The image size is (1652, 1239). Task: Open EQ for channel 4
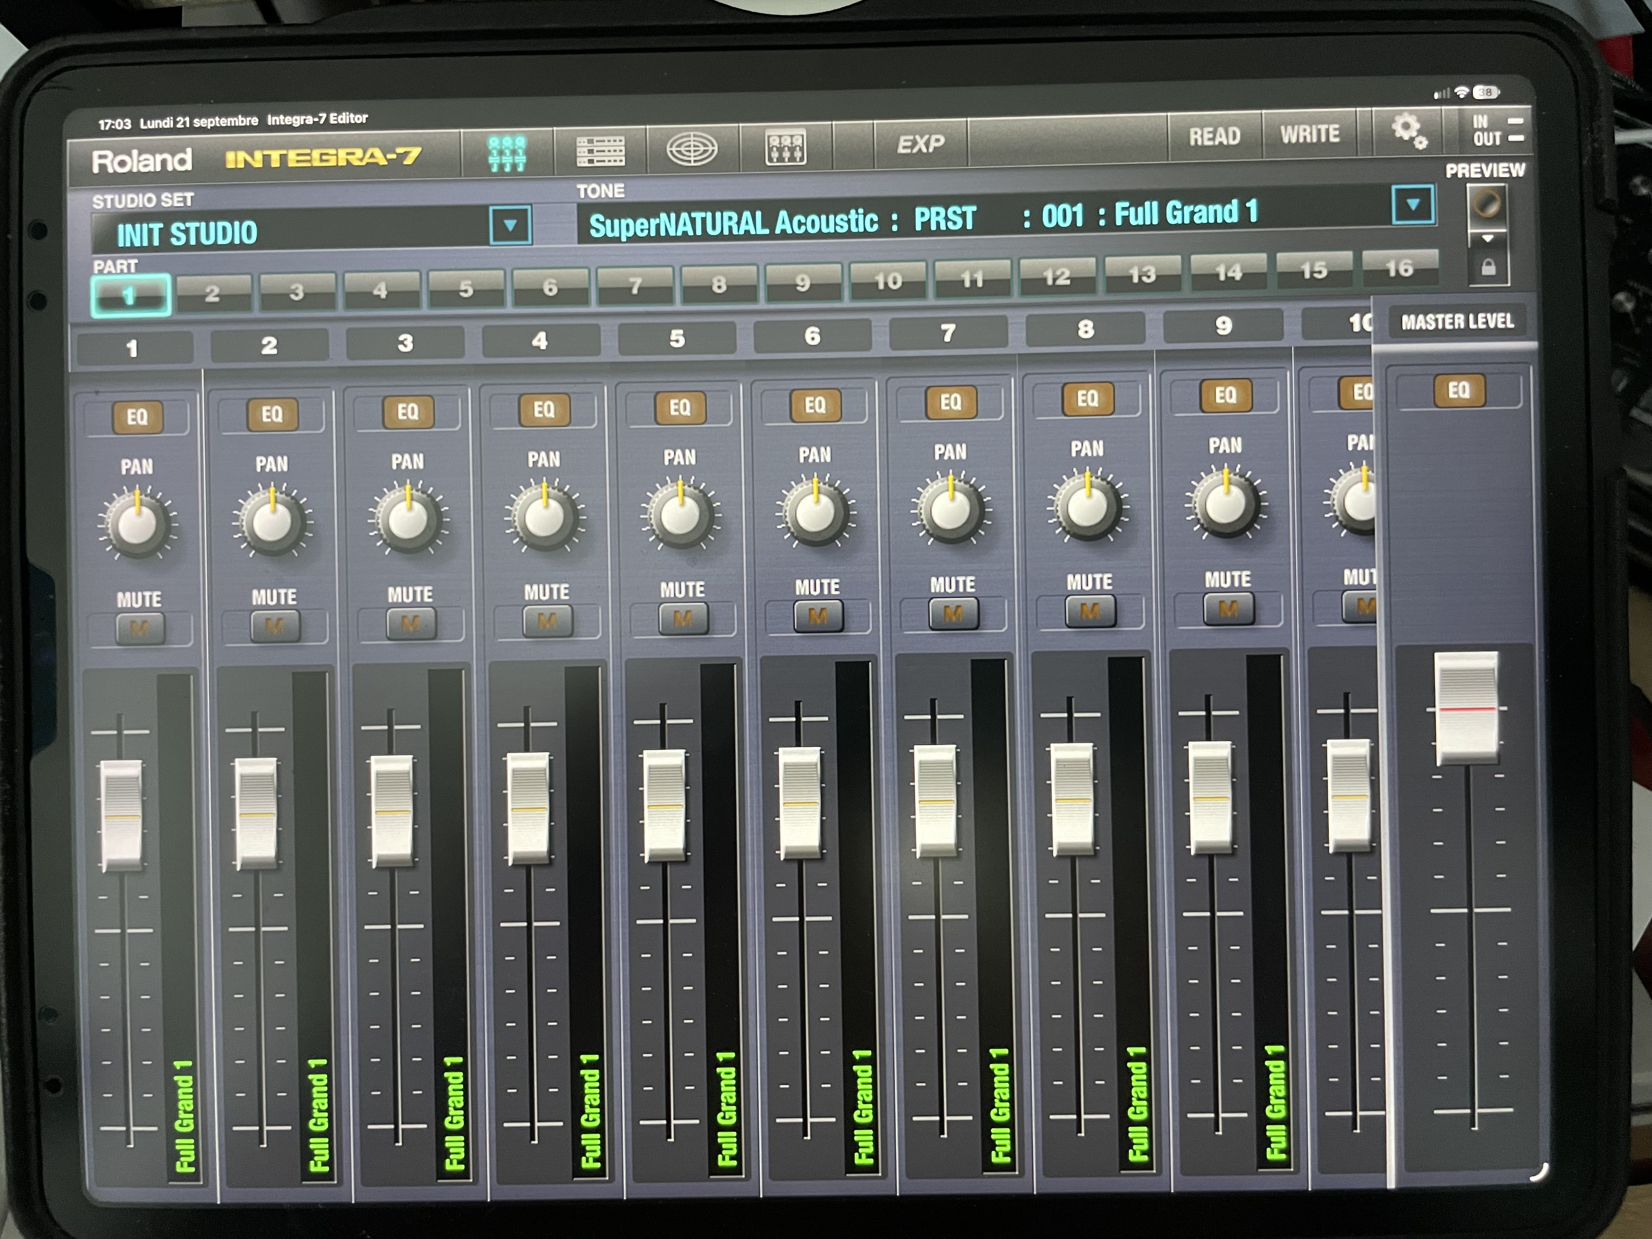click(544, 409)
